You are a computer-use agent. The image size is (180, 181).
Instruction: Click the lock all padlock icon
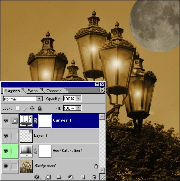click(39, 108)
